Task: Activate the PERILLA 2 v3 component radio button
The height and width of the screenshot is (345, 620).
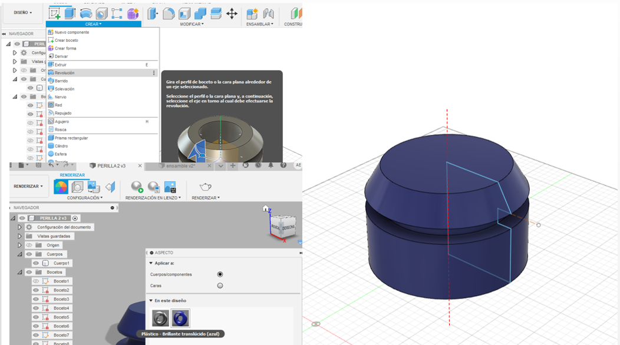Action: click(75, 218)
